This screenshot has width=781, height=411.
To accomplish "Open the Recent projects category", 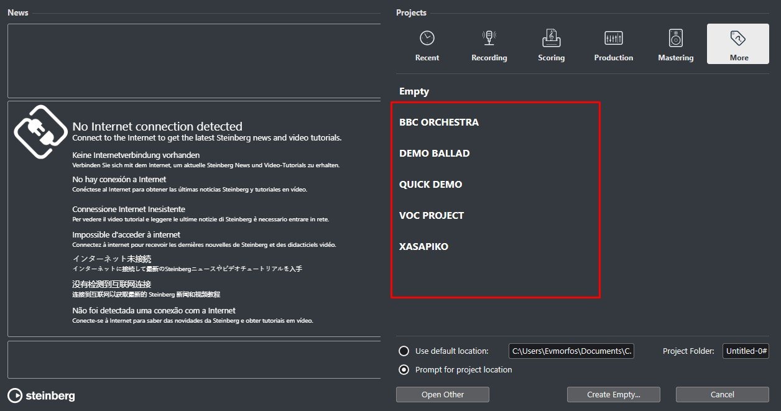I will [x=427, y=44].
